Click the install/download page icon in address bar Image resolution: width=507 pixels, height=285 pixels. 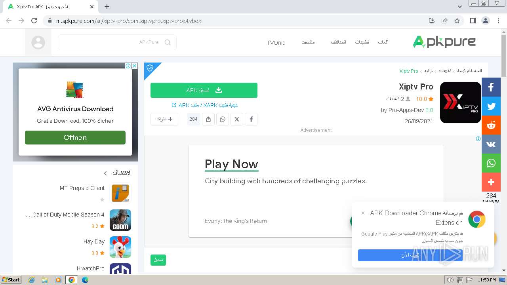coord(432,21)
